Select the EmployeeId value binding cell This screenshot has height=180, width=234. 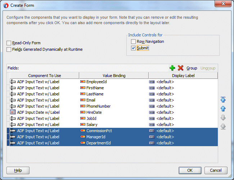(114, 82)
